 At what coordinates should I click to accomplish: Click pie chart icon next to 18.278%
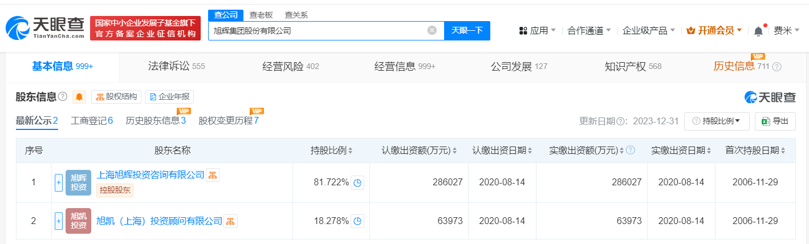(x=357, y=221)
